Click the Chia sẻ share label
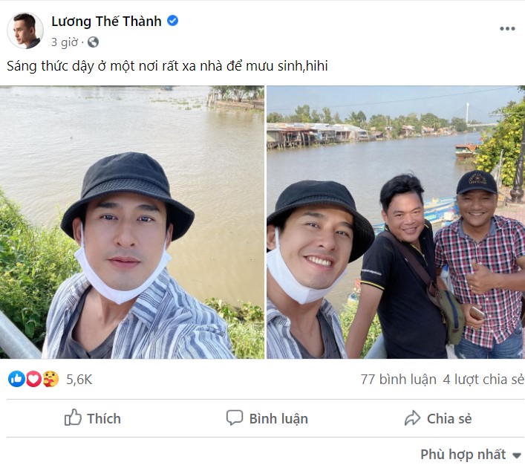Image resolution: width=525 pixels, height=468 pixels. [449, 418]
